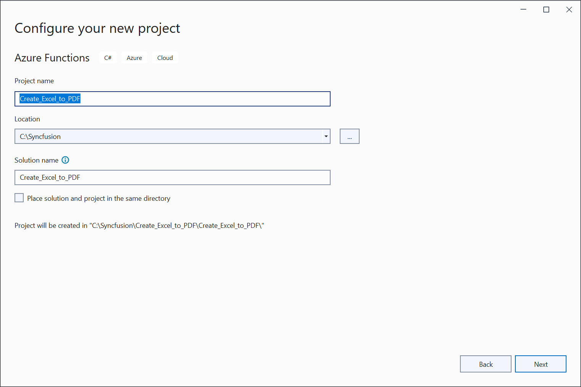Click the Azure platform tag
This screenshot has height=387, width=581.
[x=134, y=58]
